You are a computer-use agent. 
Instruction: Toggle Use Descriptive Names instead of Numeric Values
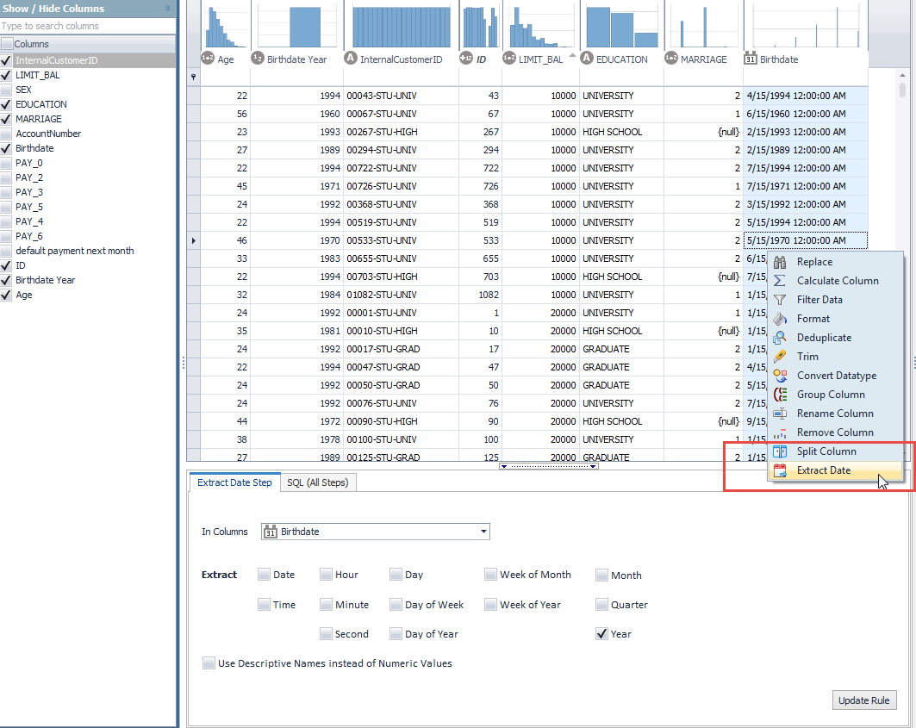coord(209,663)
